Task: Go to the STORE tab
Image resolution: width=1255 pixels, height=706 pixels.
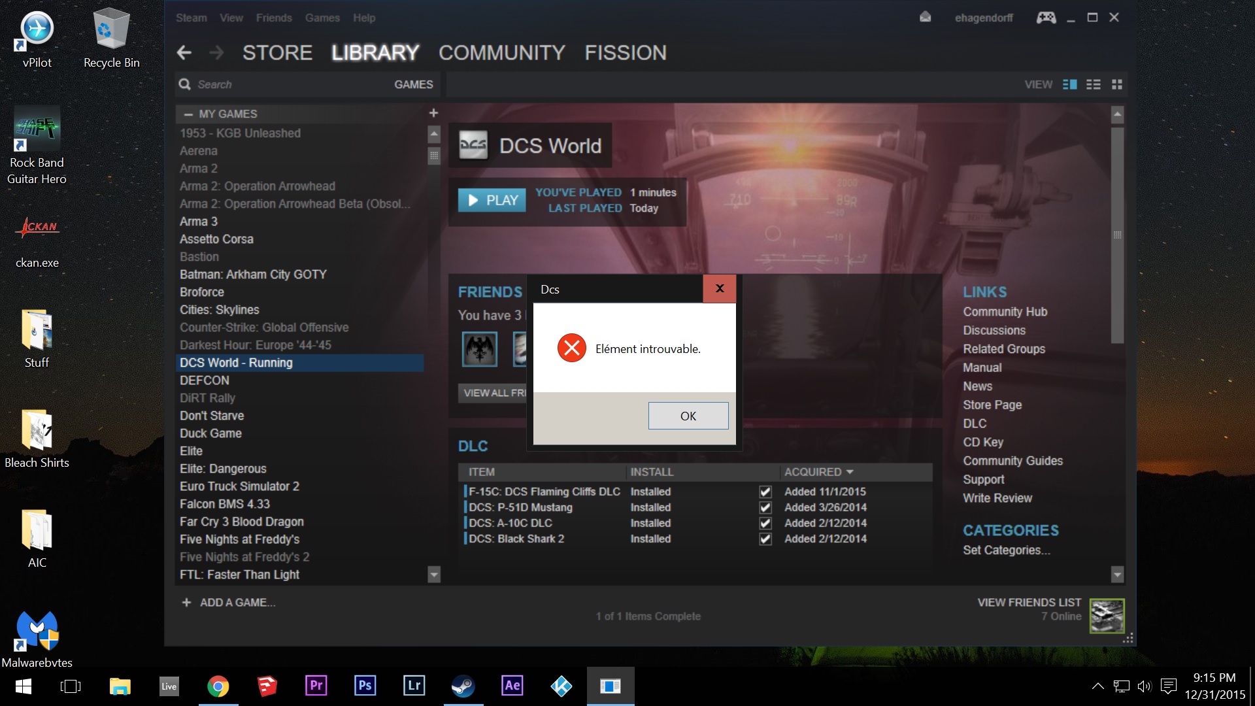Action: click(277, 53)
